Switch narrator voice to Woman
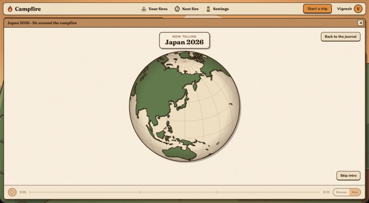Screen dimensions: 369x203 point(341,192)
